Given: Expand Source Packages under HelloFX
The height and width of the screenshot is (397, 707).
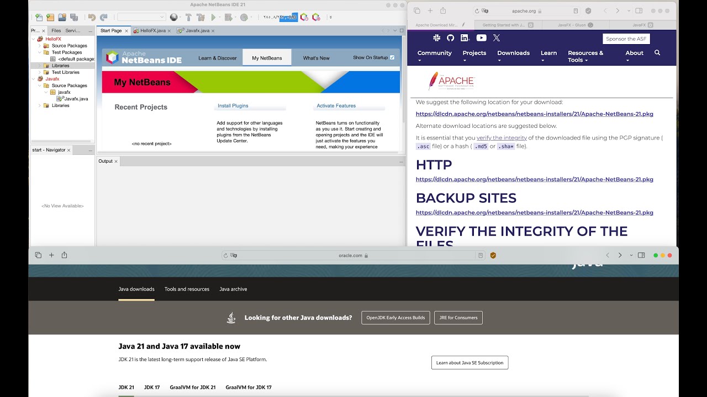Looking at the screenshot, I should (x=40, y=46).
